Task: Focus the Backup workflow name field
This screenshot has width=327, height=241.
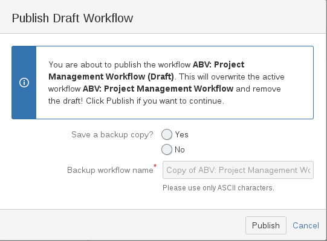Action: pos(238,170)
